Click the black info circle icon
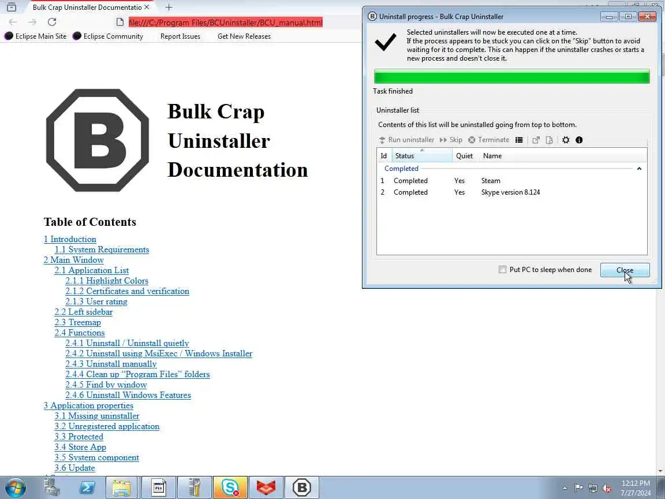 [580, 140]
